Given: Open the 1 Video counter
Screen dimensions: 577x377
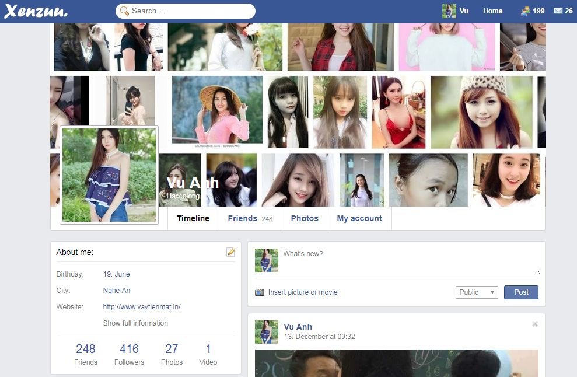Looking at the screenshot, I should click(208, 355).
